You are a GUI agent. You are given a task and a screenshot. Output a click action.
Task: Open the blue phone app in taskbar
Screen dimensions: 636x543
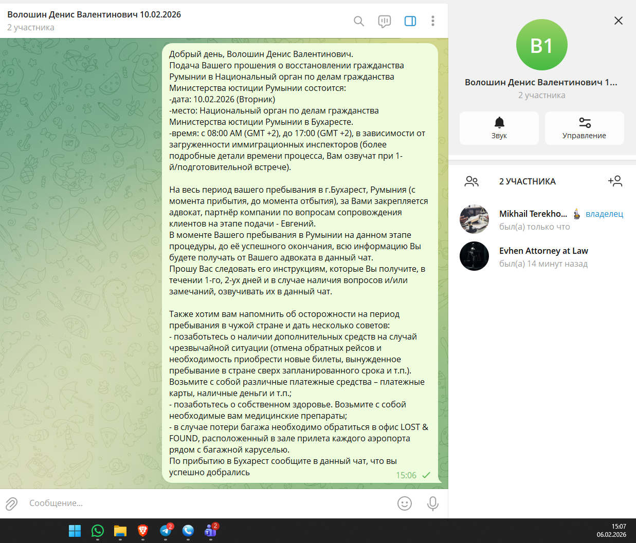pos(188,531)
